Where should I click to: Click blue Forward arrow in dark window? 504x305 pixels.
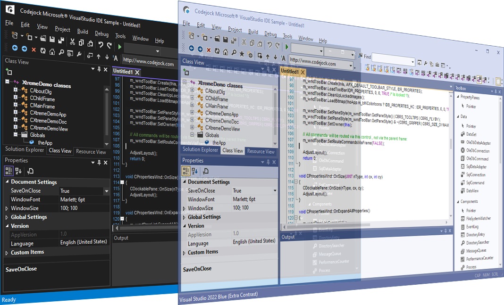point(25,49)
